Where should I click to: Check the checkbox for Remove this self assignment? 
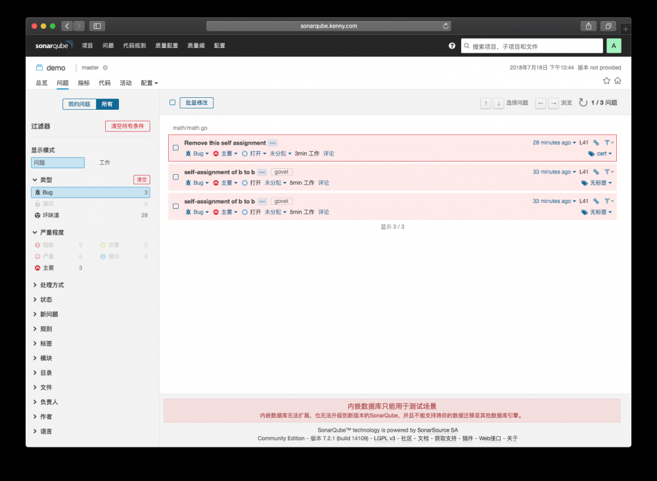click(x=175, y=148)
